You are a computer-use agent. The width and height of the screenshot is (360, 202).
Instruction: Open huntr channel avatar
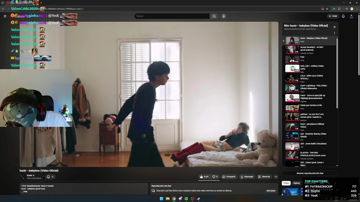[x=22, y=177]
